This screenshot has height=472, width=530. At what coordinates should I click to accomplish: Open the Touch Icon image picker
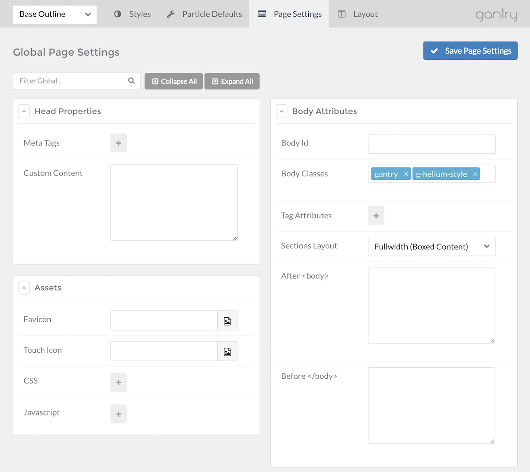pos(227,351)
